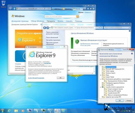Switch to the running Internet Explorer taskbar button
Image resolution: width=135 pixels, height=113 pixels.
click(x=64, y=111)
